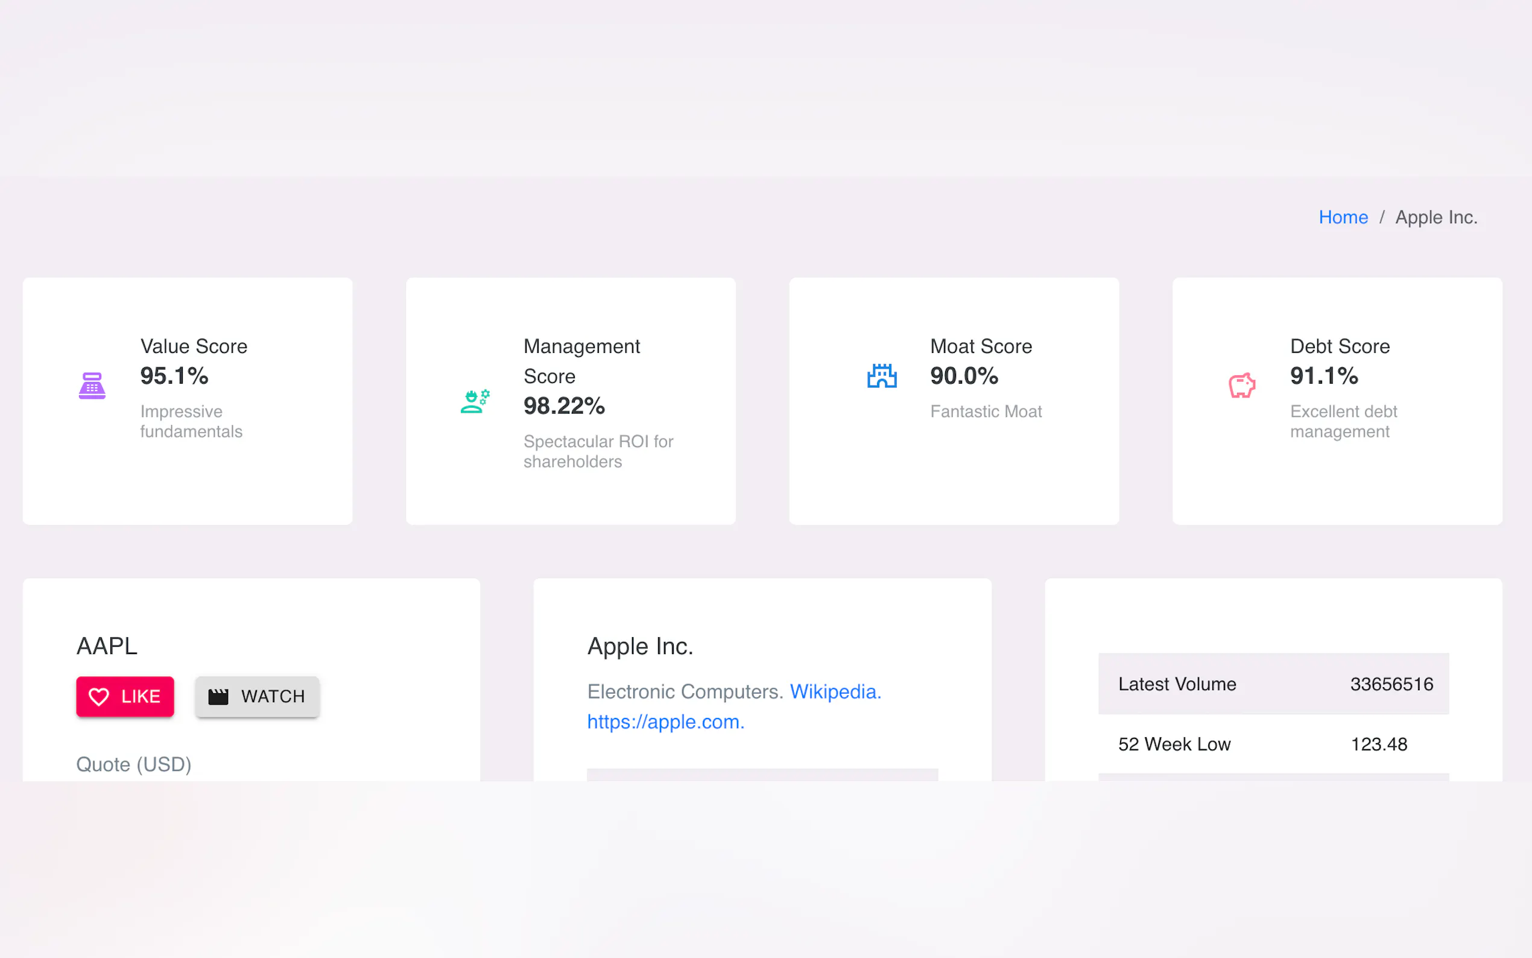Image resolution: width=1532 pixels, height=958 pixels.
Task: Open the https://apple.com link
Action: [x=665, y=722]
